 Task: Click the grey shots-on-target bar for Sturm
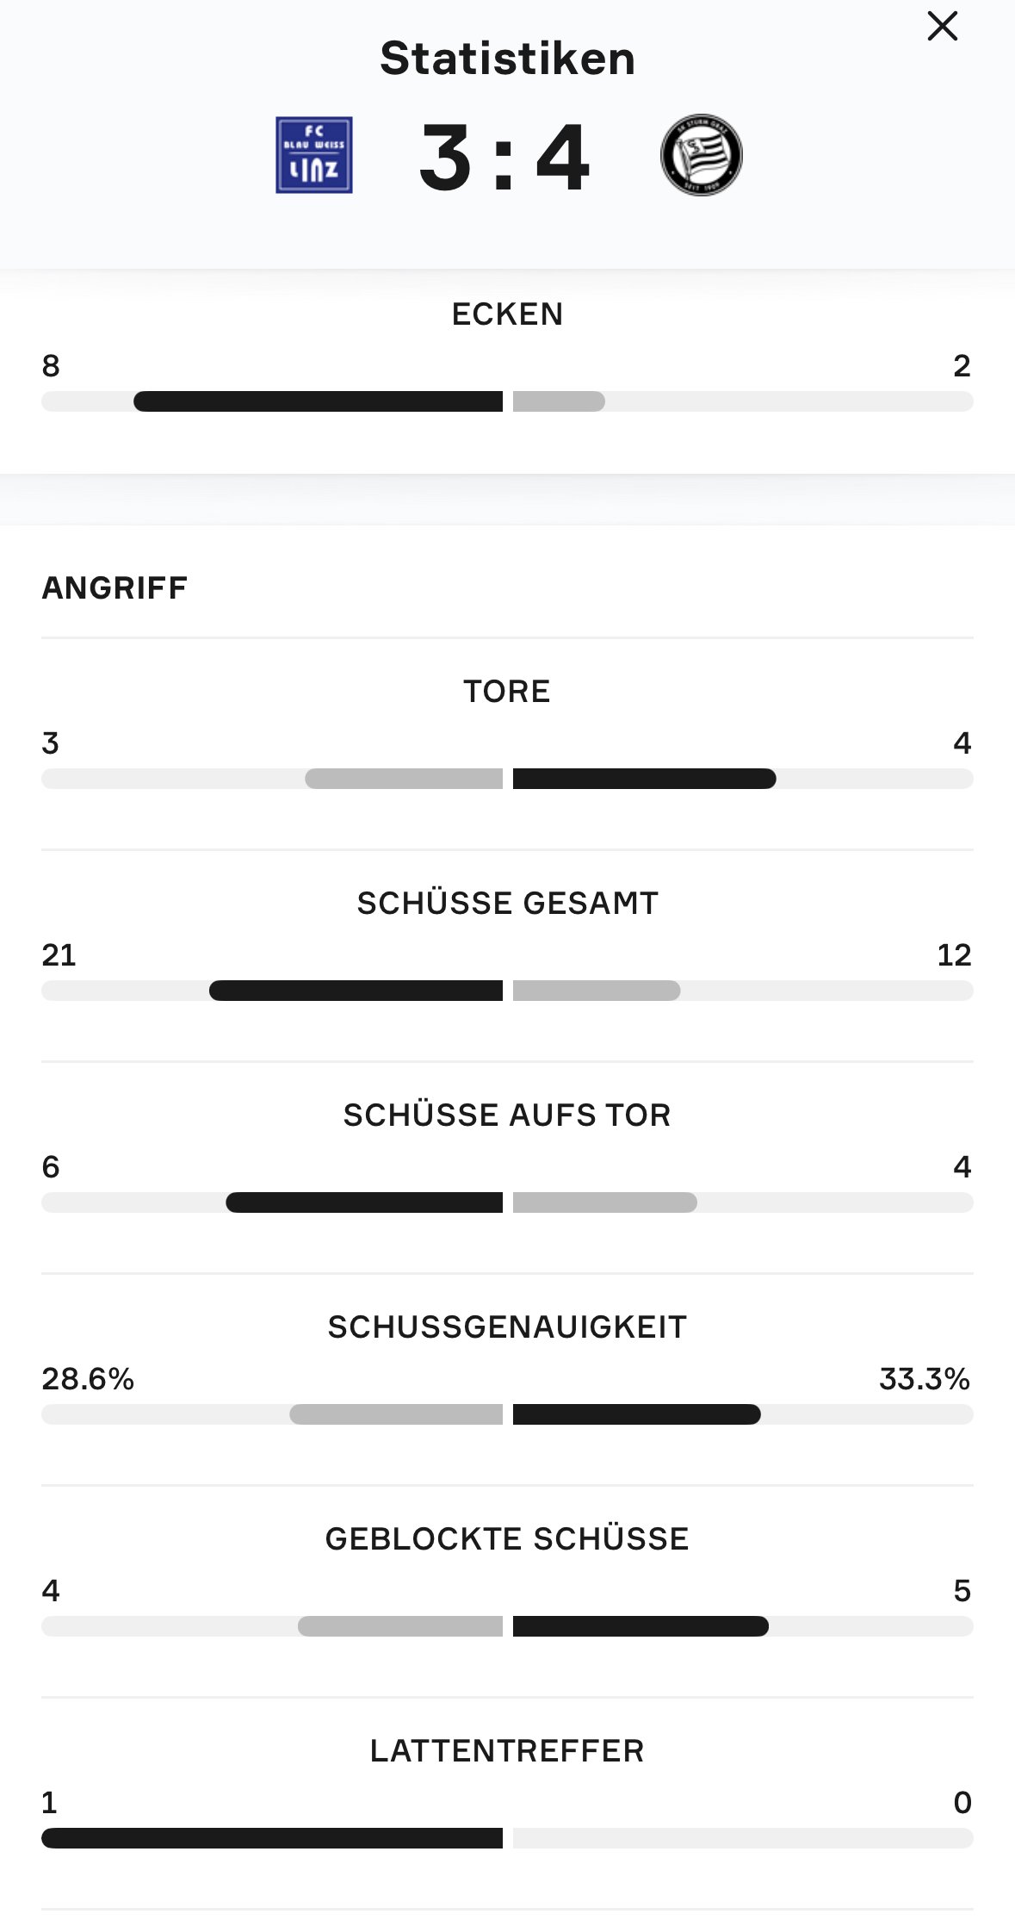(x=604, y=1202)
